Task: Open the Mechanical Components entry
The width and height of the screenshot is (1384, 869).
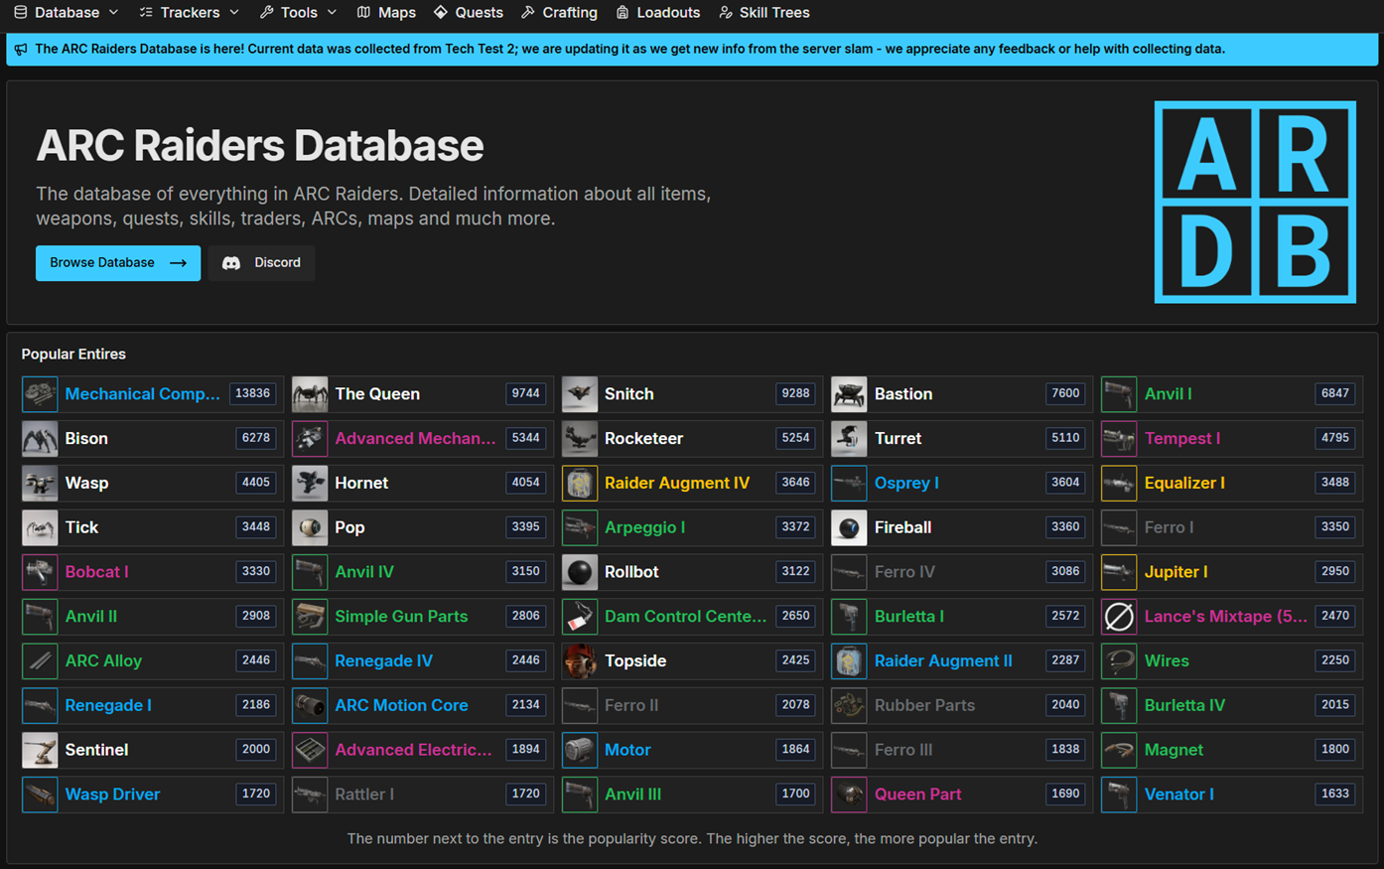Action: point(142,394)
